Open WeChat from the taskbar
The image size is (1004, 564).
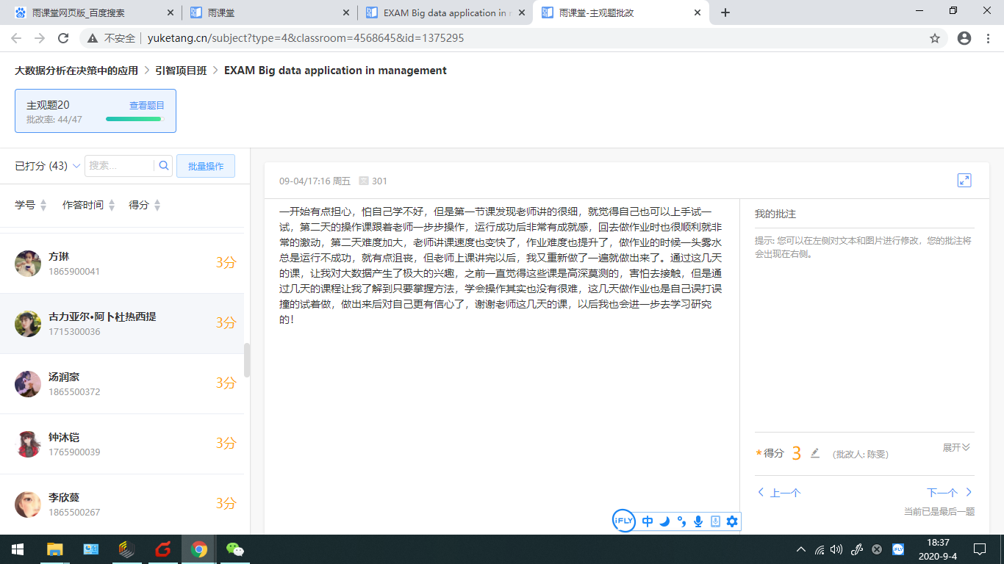click(234, 549)
